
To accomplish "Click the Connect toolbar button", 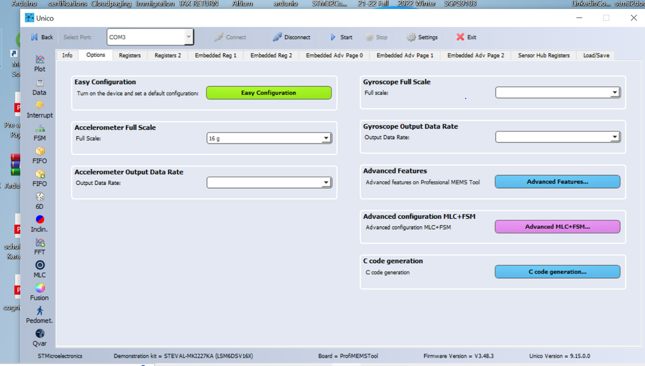I will point(230,37).
